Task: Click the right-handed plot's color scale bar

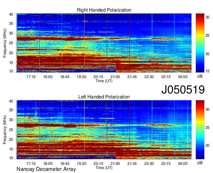Action: tap(200, 43)
